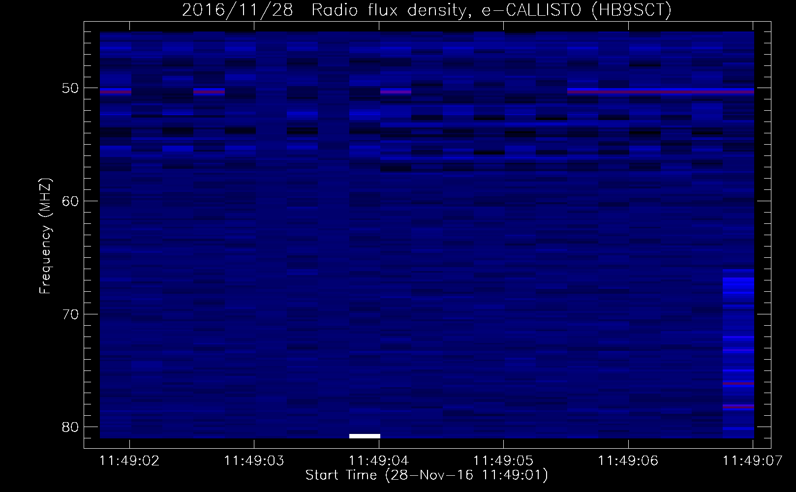Click the plot title "Radio flux density, e-CALLISTO (HB9SCT)"
The height and width of the screenshot is (492, 796).
point(491,10)
